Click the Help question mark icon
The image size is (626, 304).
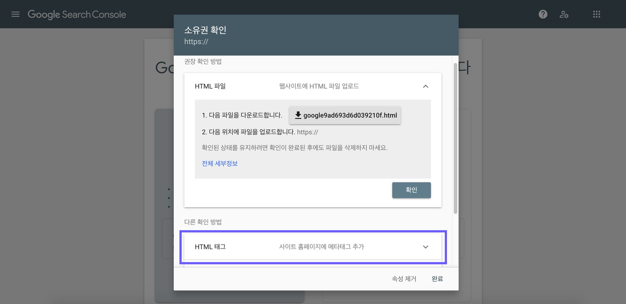click(x=543, y=14)
